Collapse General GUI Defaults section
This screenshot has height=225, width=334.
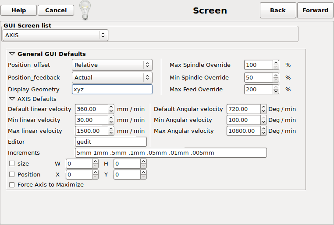pos(12,54)
